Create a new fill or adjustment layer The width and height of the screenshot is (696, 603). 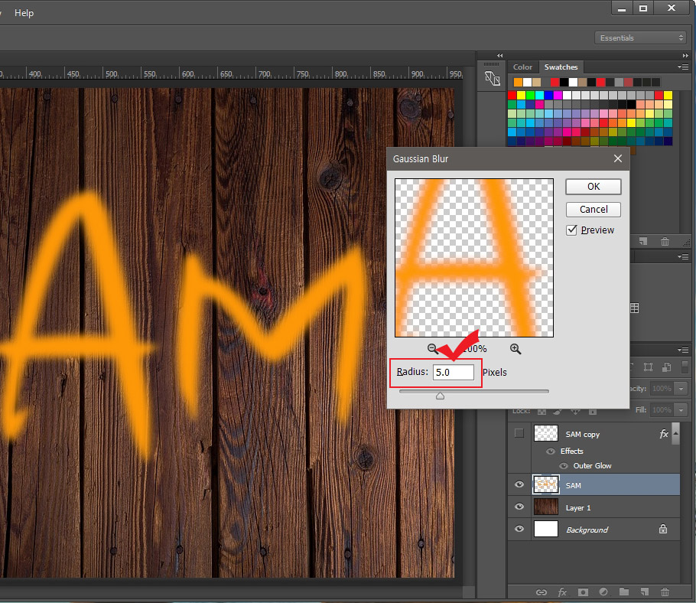[603, 592]
